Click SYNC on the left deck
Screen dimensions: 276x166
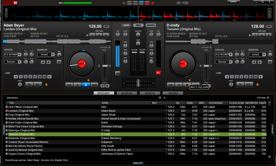point(94,85)
